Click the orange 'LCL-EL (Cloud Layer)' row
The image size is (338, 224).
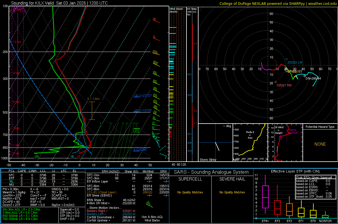coord(128,192)
